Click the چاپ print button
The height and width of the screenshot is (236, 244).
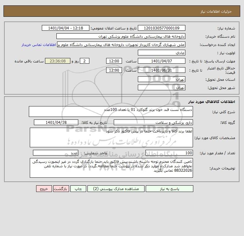click(78, 189)
